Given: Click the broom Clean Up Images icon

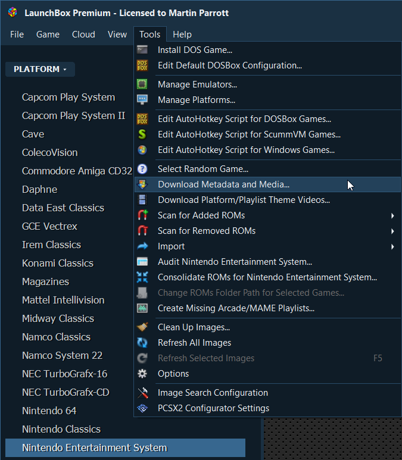Looking at the screenshot, I should tap(142, 327).
